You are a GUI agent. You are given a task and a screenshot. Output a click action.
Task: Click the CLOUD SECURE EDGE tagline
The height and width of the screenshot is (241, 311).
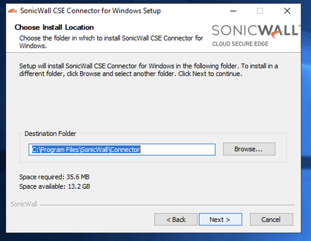click(x=240, y=44)
